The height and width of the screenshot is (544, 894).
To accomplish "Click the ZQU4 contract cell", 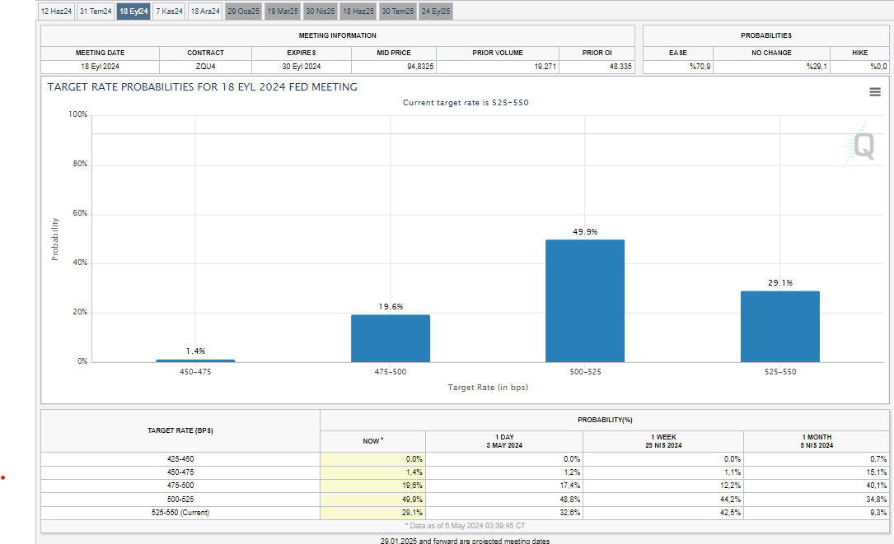I will pyautogui.click(x=205, y=67).
